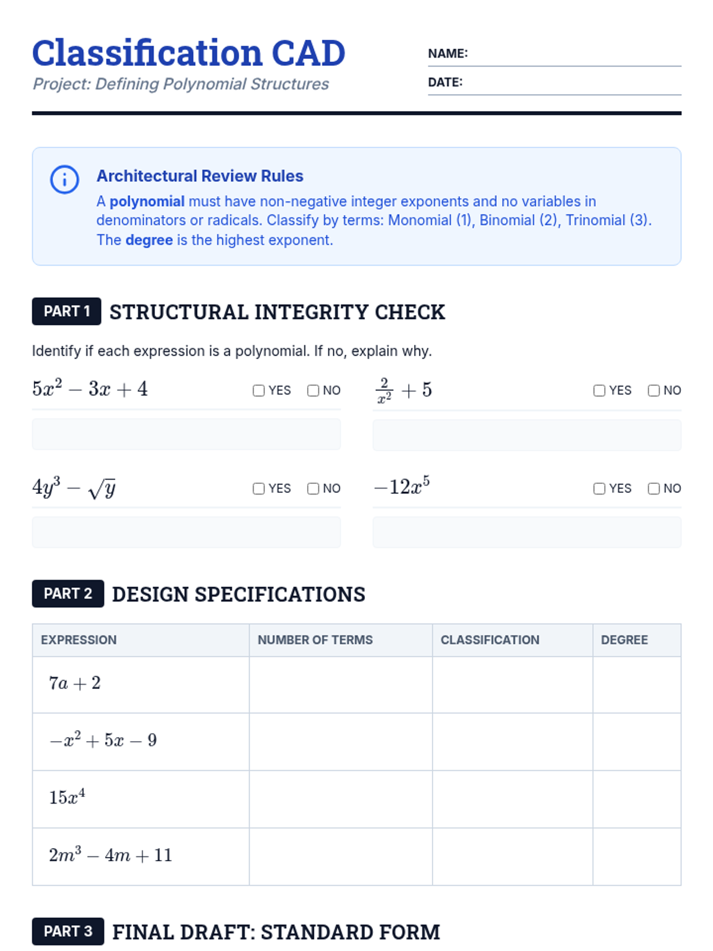Check YES for −12x⁵
Screen dimensions: 713x951
[599, 489]
